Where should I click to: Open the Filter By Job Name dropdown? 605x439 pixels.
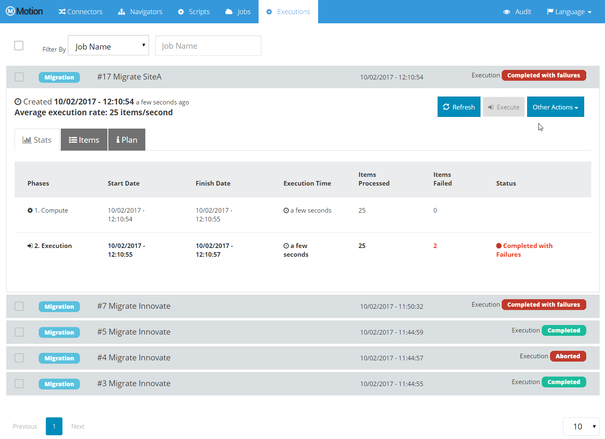[x=108, y=45]
